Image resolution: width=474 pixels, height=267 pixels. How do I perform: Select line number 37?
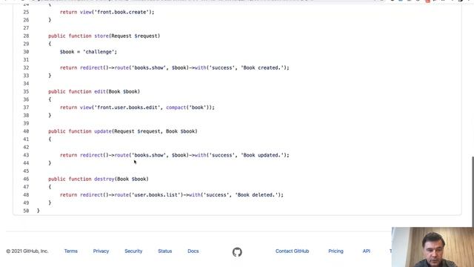(x=26, y=108)
